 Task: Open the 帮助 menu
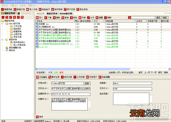32,6
